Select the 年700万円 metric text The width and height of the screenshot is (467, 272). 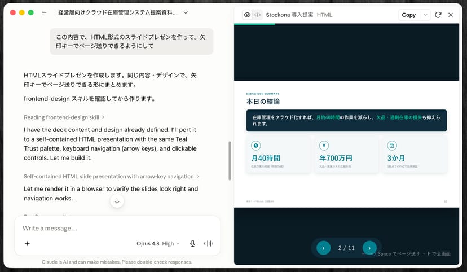tap(336, 158)
